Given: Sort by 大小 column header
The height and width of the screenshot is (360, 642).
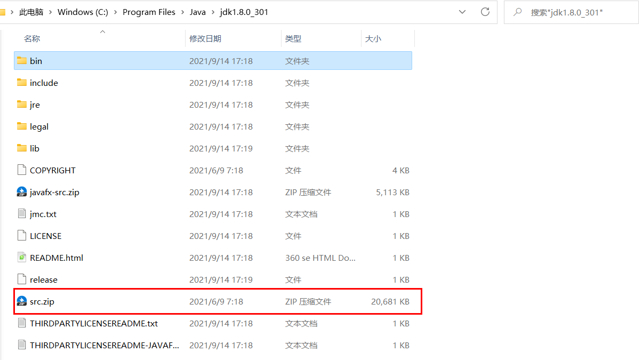Looking at the screenshot, I should [x=373, y=38].
